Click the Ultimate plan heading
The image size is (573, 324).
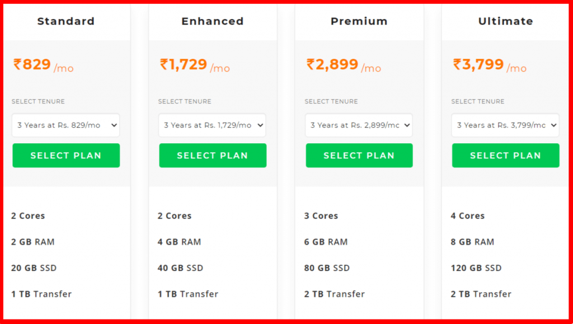(x=506, y=21)
